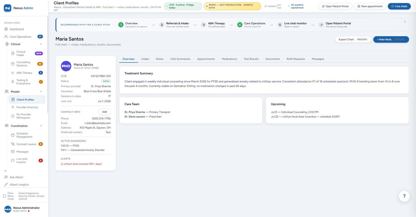The height and width of the screenshot is (217, 416).
Task: Click the Nexus Admin logo icon
Action: pyautogui.click(x=8, y=8)
